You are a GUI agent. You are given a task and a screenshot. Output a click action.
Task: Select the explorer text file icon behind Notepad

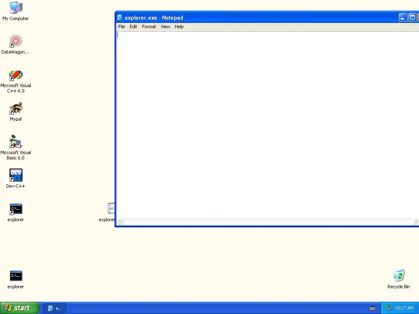110,208
